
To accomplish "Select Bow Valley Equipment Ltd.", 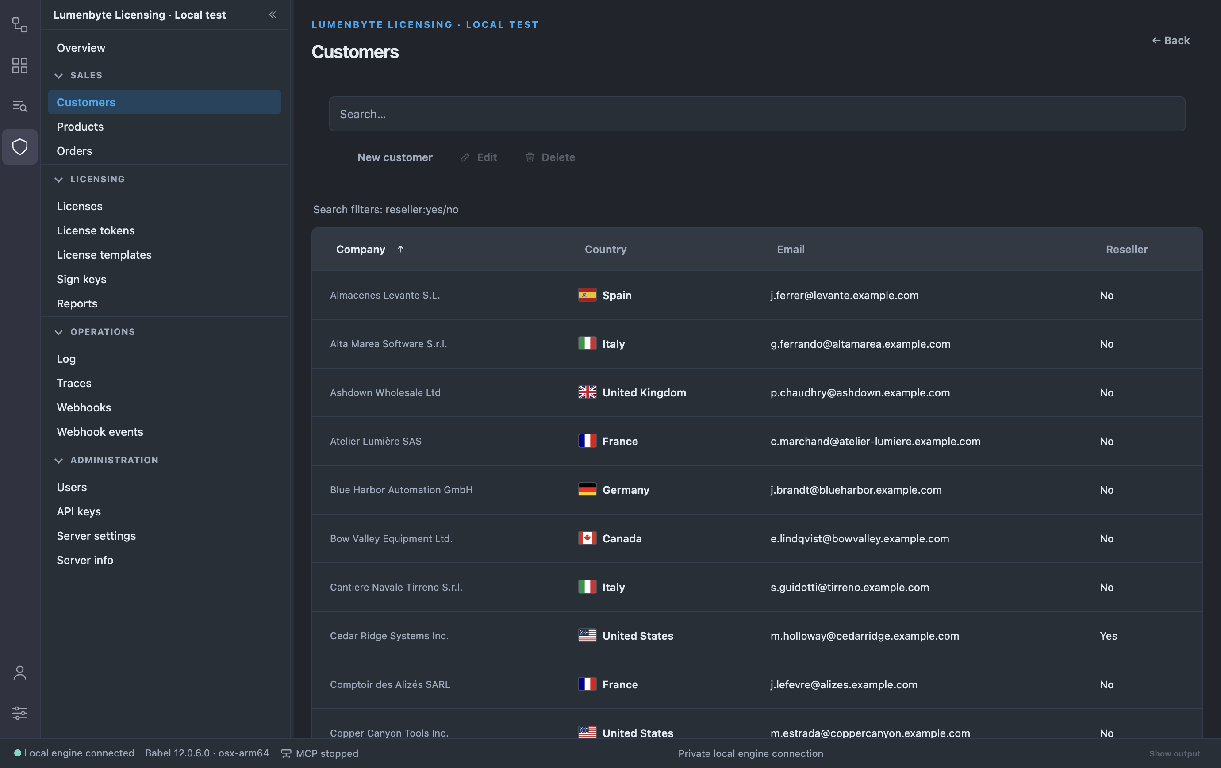I will click(391, 538).
